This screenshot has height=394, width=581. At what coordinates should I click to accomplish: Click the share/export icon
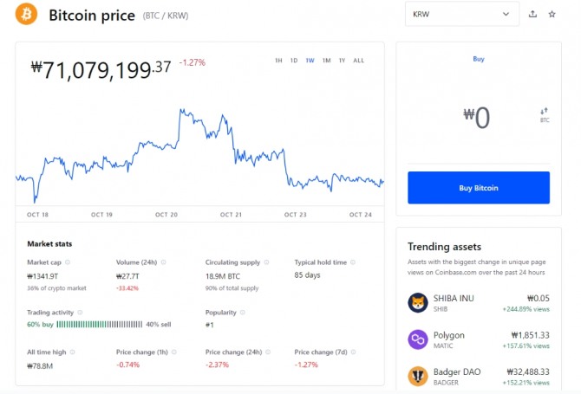coord(532,14)
